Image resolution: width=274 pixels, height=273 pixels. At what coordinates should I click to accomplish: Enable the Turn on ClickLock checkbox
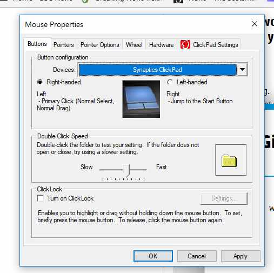point(40,198)
